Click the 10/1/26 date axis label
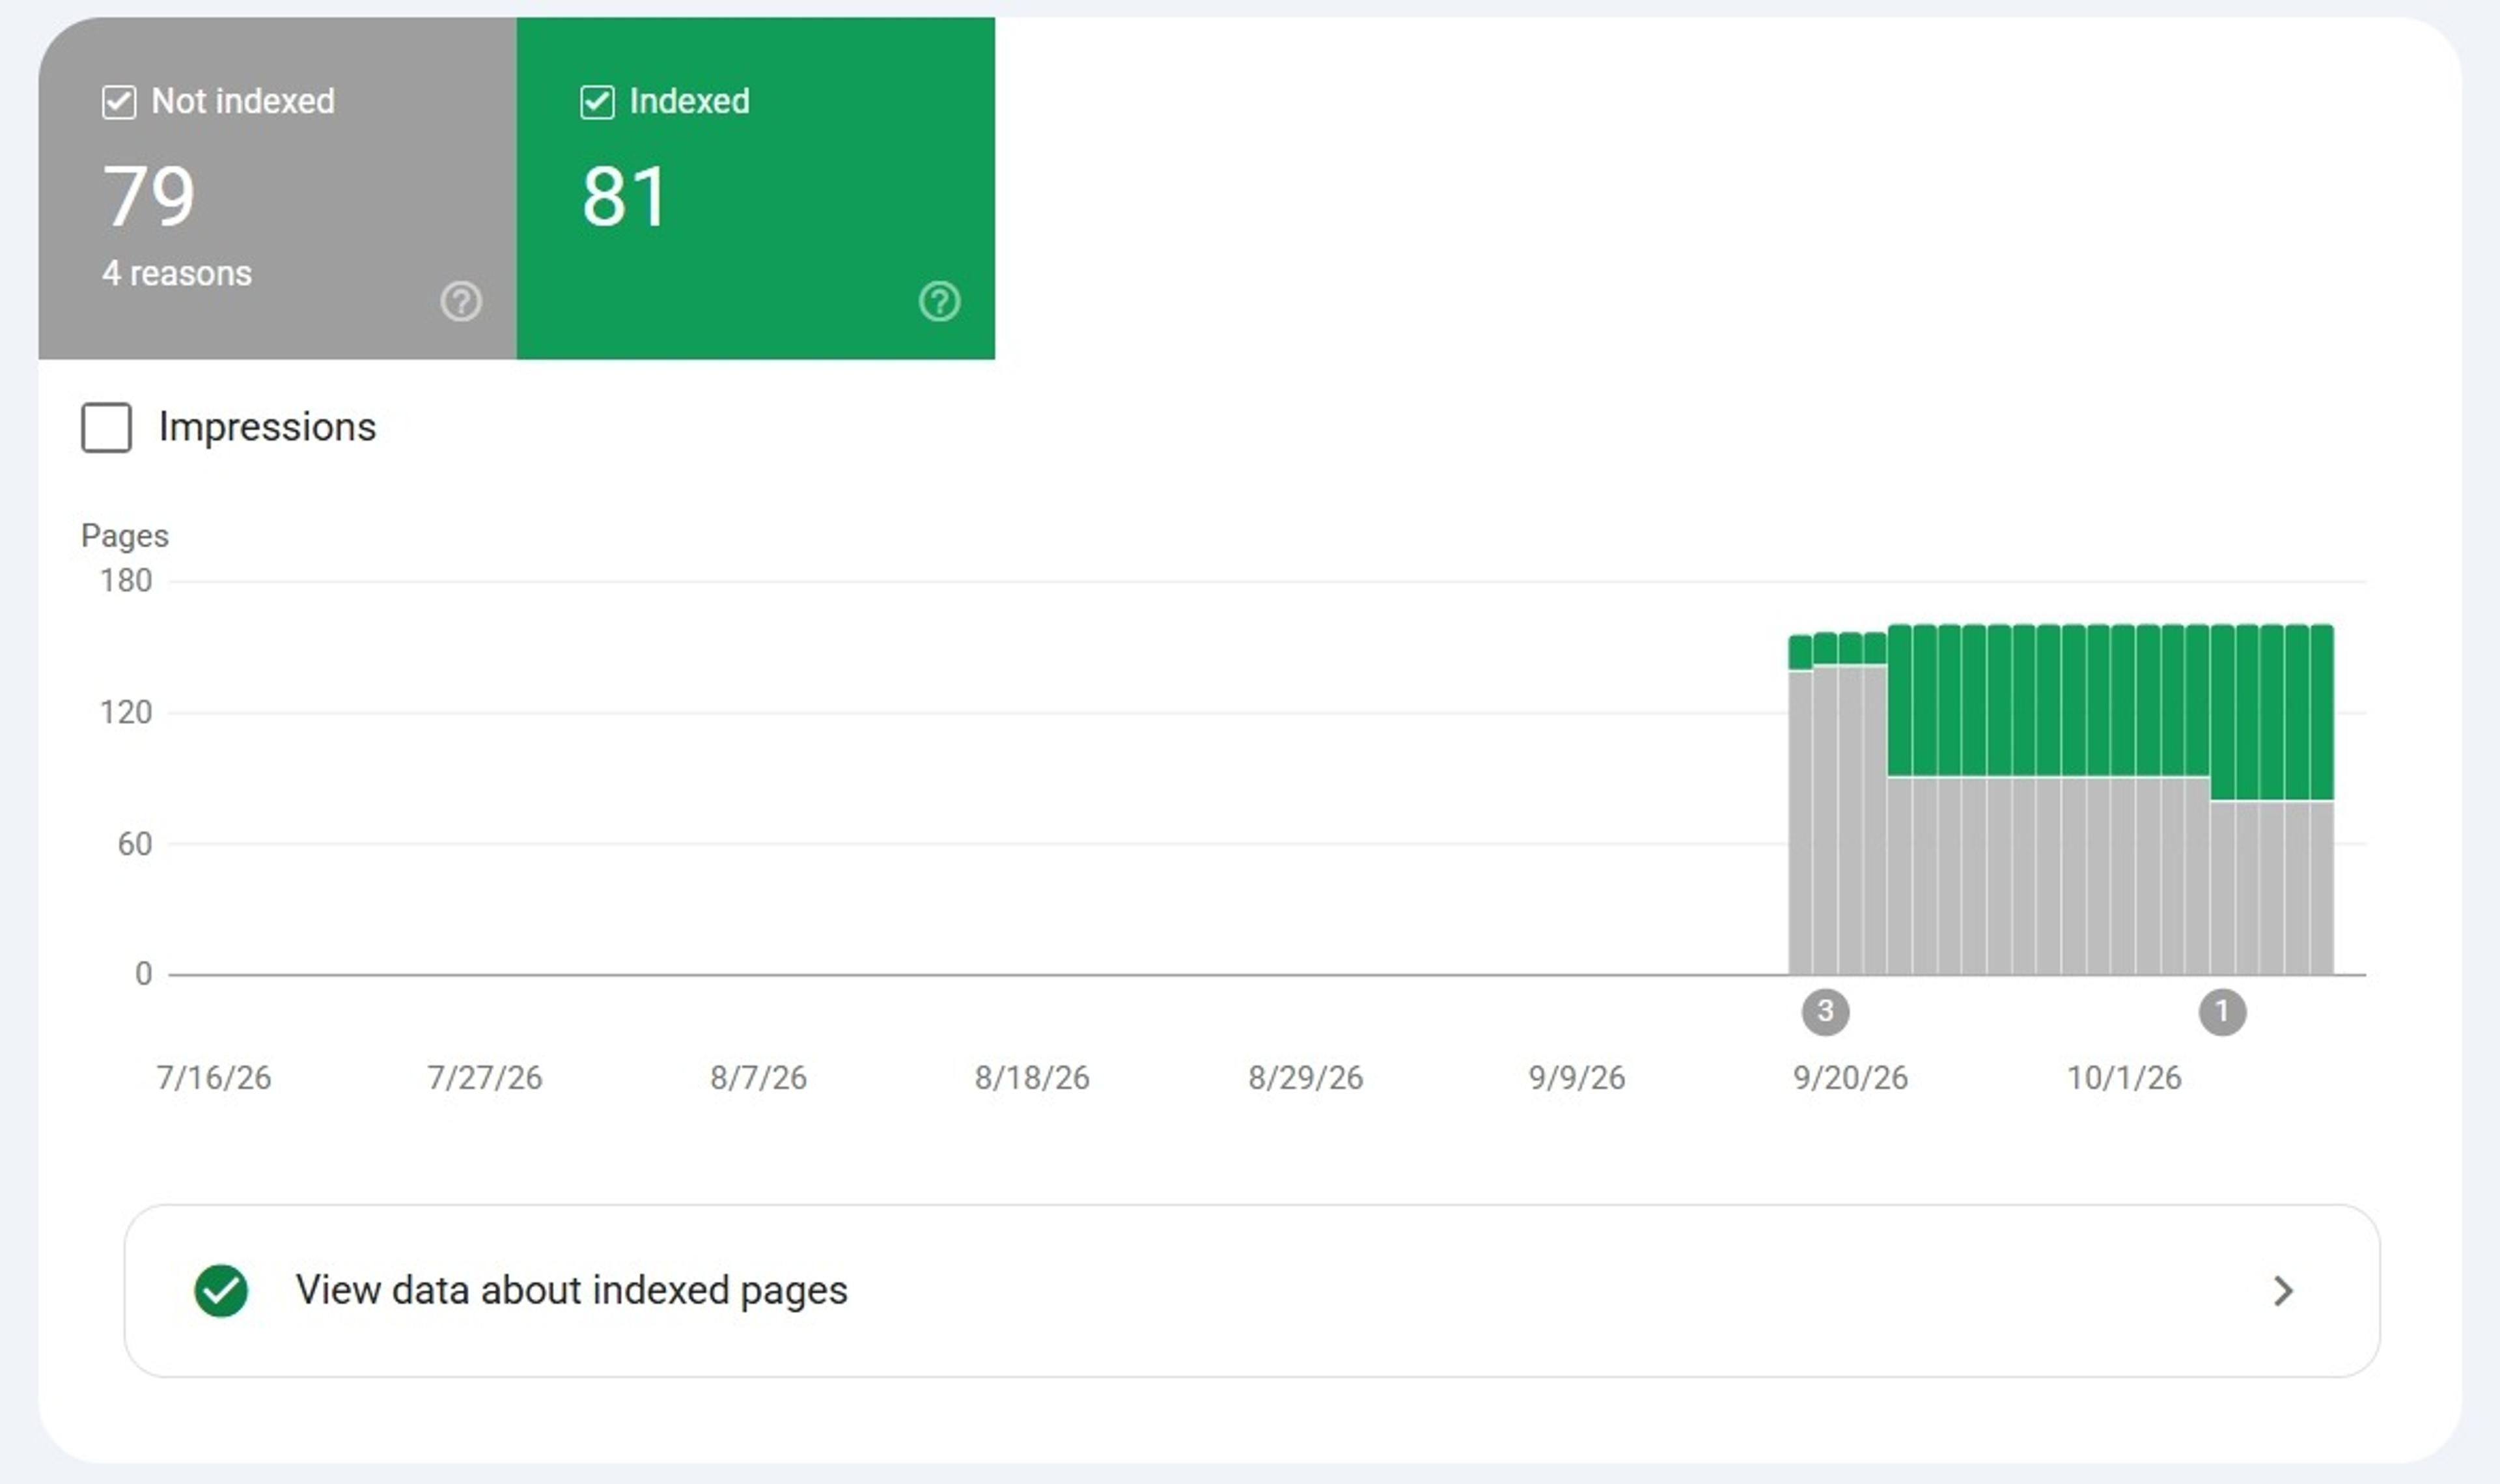 click(x=2124, y=1078)
